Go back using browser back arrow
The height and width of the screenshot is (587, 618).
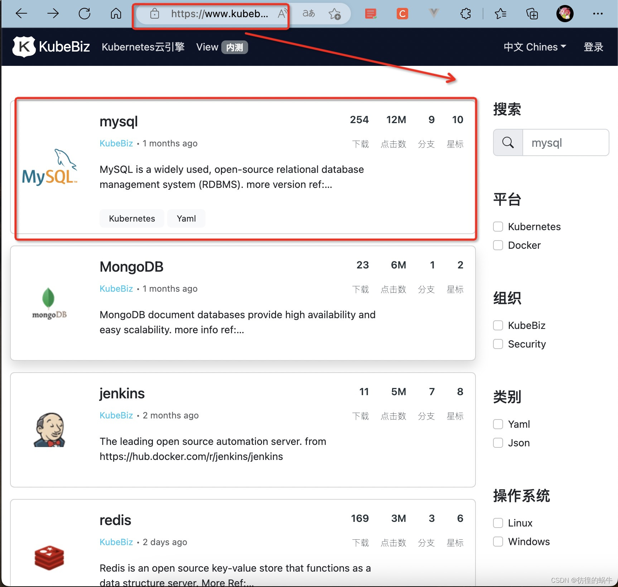tap(21, 14)
